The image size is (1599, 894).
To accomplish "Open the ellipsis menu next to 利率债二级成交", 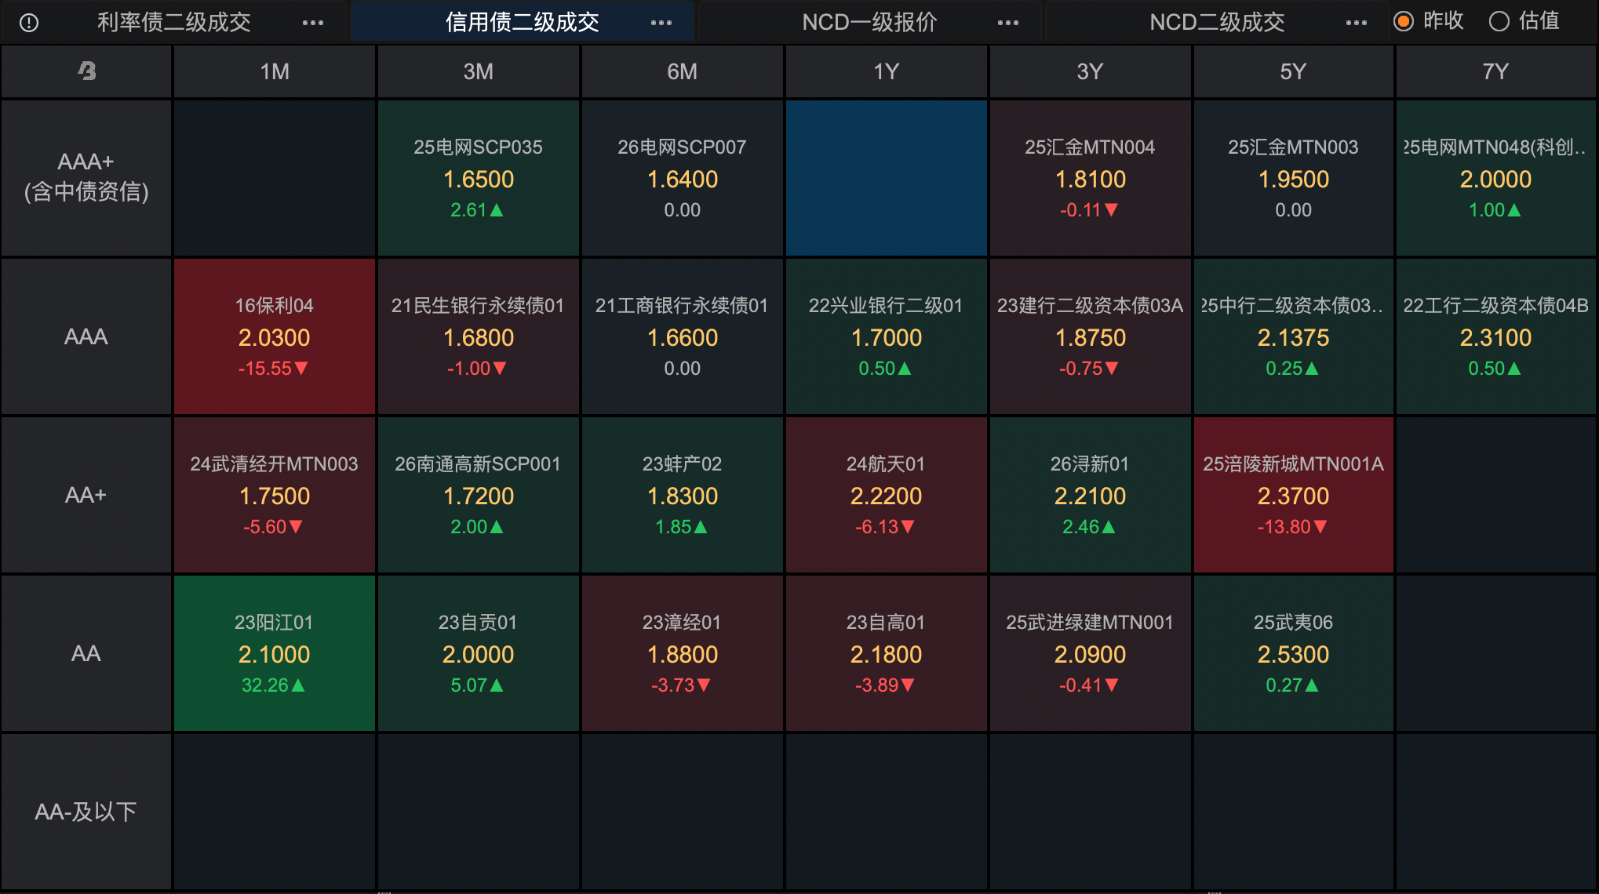I will tap(313, 23).
